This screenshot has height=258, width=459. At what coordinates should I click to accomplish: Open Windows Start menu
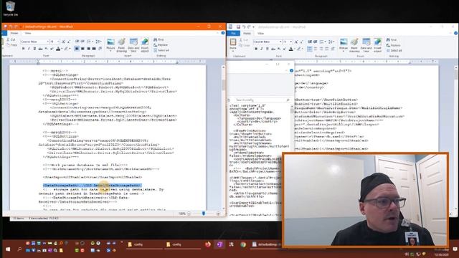(x=8, y=249)
